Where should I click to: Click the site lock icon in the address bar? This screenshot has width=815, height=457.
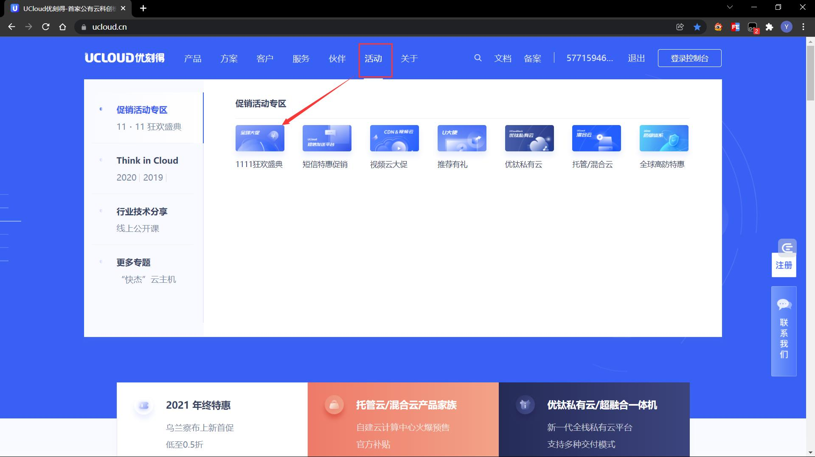[x=84, y=27]
